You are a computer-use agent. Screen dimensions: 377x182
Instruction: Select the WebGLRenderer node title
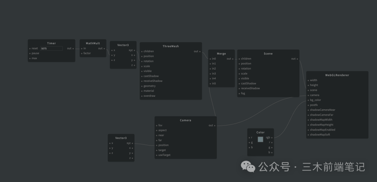[337, 75]
